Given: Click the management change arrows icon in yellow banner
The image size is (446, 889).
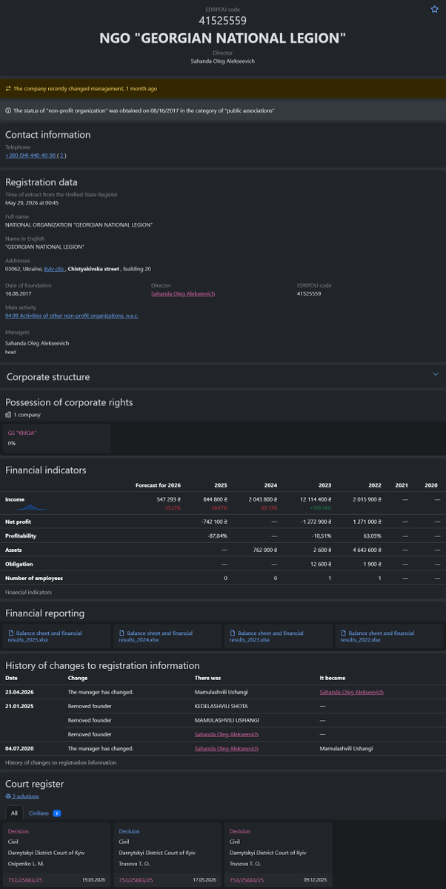Looking at the screenshot, I should click(8, 88).
